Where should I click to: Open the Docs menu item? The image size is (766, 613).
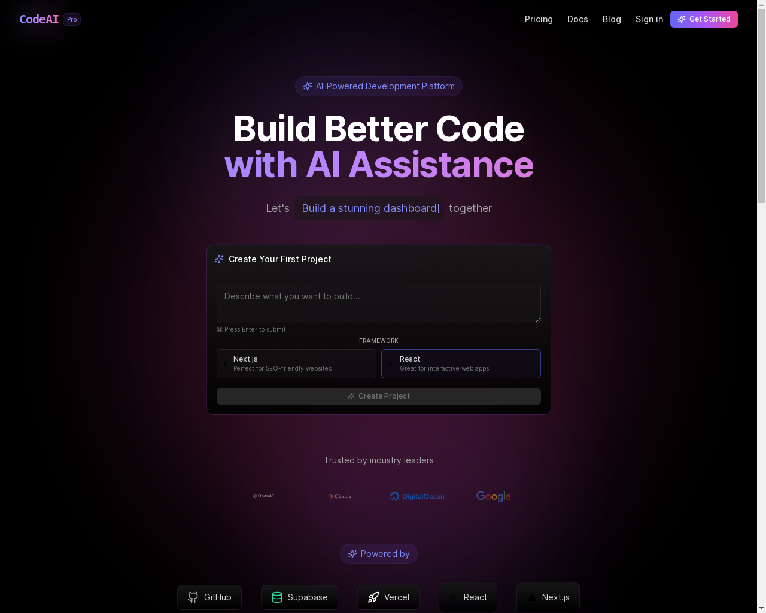(x=577, y=19)
